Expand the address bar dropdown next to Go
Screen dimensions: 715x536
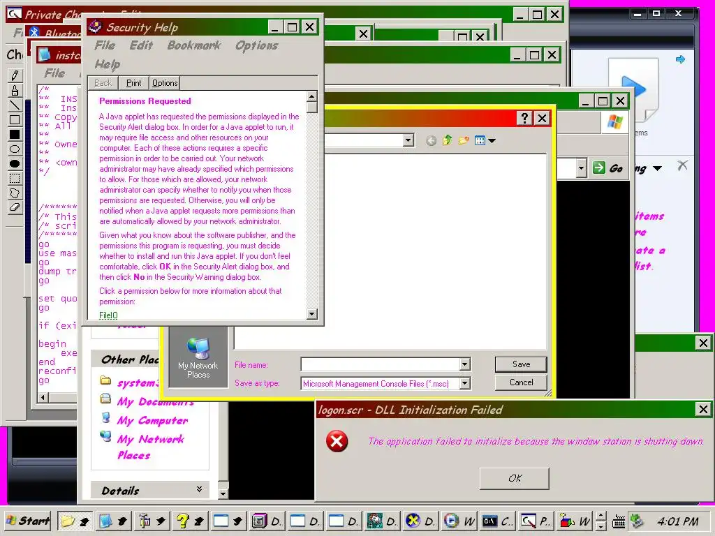coord(580,167)
